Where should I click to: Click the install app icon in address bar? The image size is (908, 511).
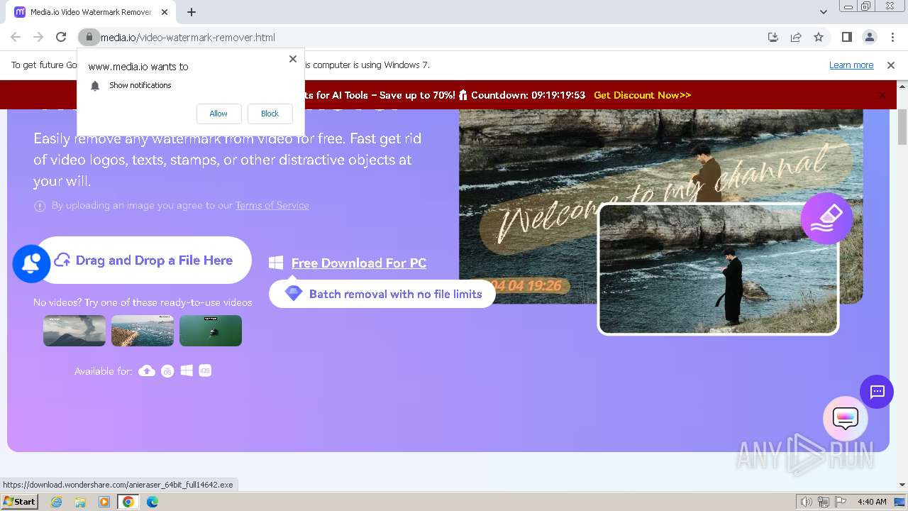click(x=773, y=37)
